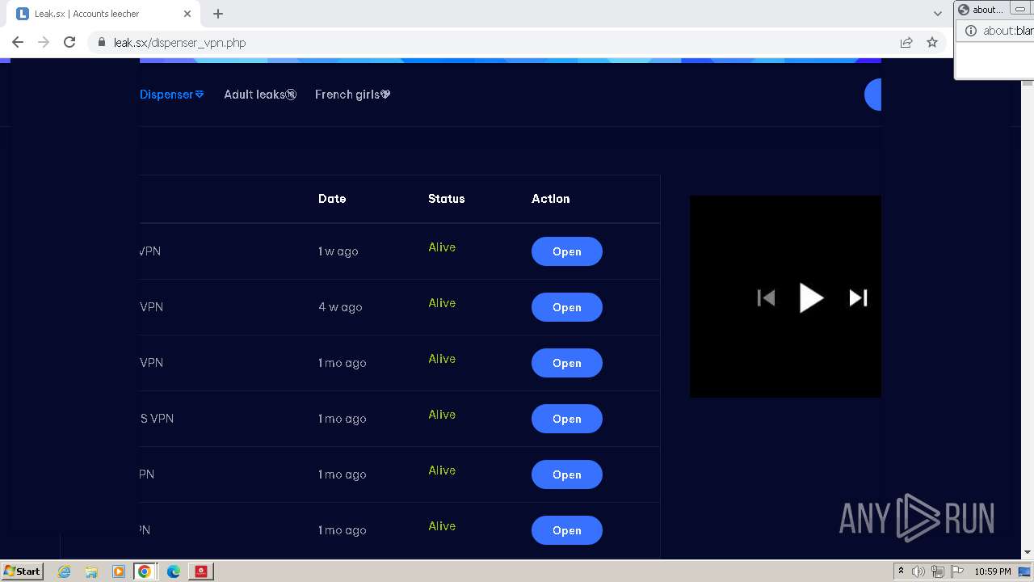Open Windows Media Player from taskbar
Image resolution: width=1034 pixels, height=582 pixels.
coord(118,571)
